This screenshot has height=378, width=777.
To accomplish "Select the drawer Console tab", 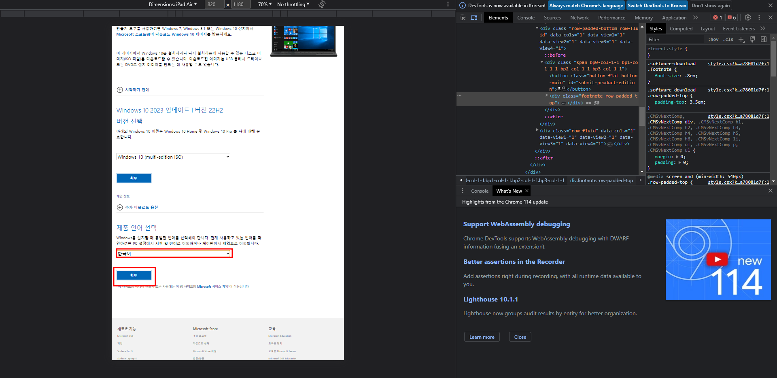I will click(480, 191).
